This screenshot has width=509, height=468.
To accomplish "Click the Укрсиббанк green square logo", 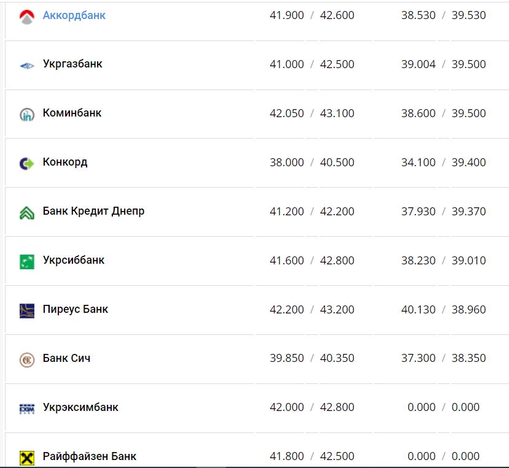I will [x=27, y=261].
